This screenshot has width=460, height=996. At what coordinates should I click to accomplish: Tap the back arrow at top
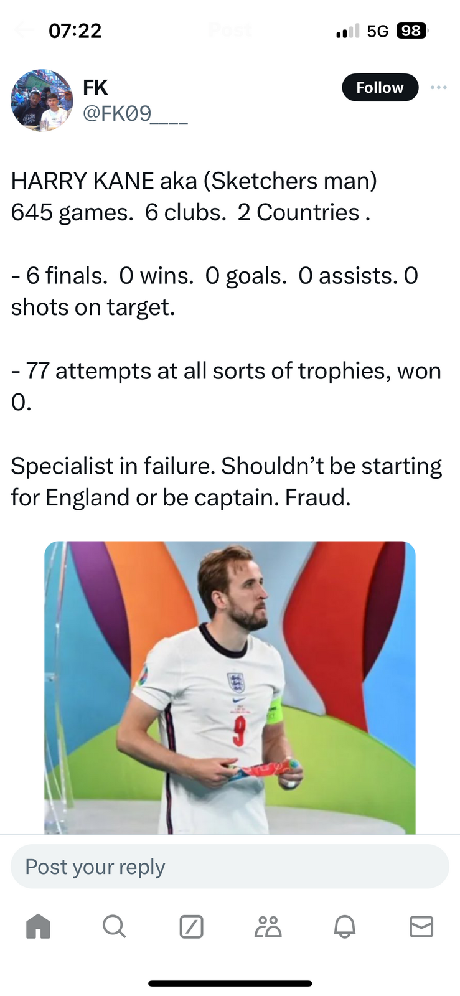(24, 30)
